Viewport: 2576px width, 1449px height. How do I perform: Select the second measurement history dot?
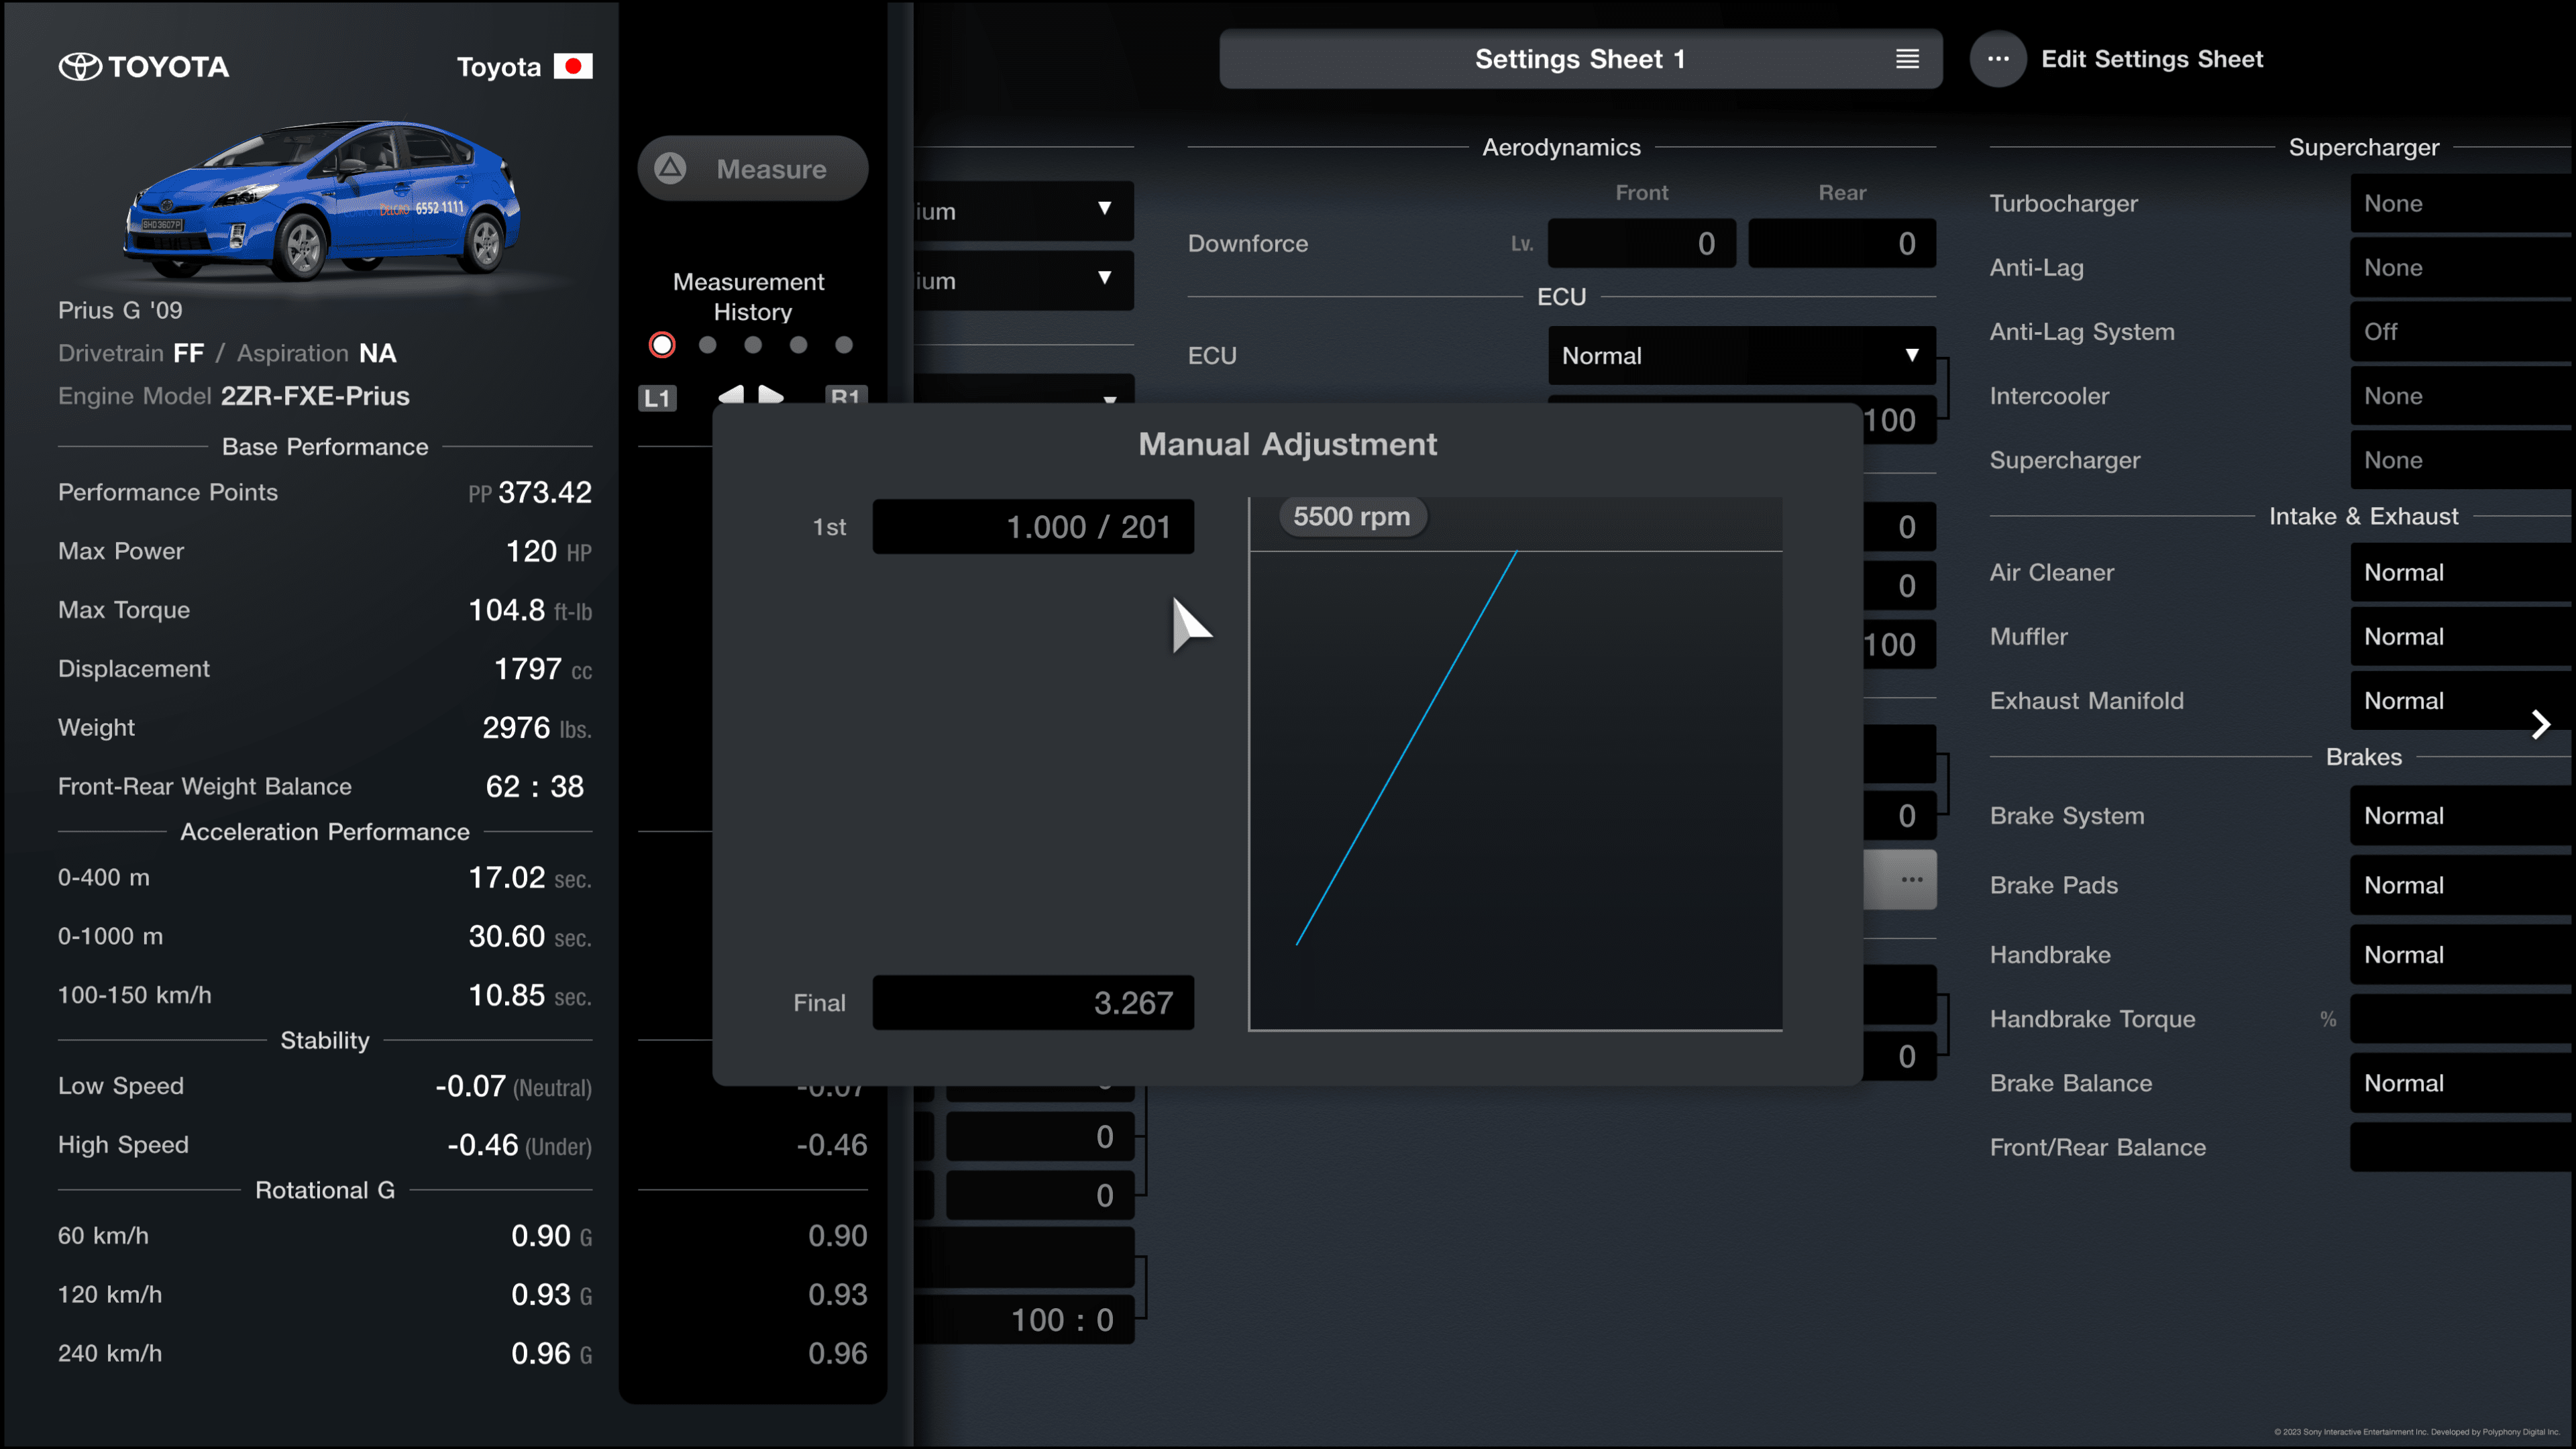[708, 345]
